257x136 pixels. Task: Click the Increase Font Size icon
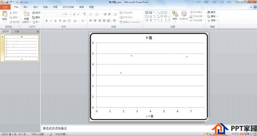74,14
